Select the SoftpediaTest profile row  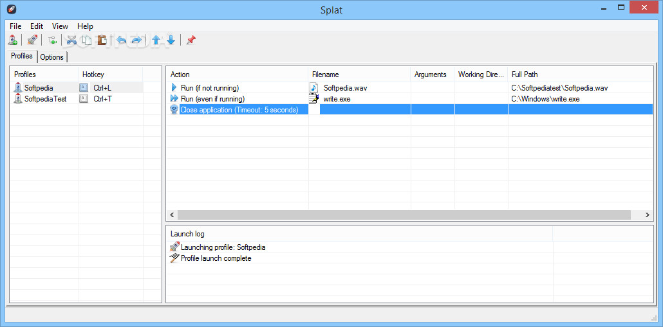click(77, 99)
